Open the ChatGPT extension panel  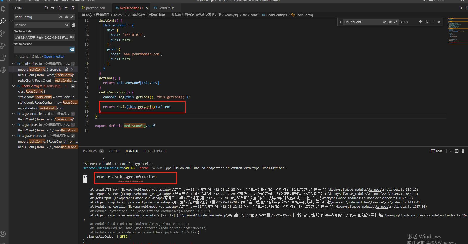tap(3, 70)
